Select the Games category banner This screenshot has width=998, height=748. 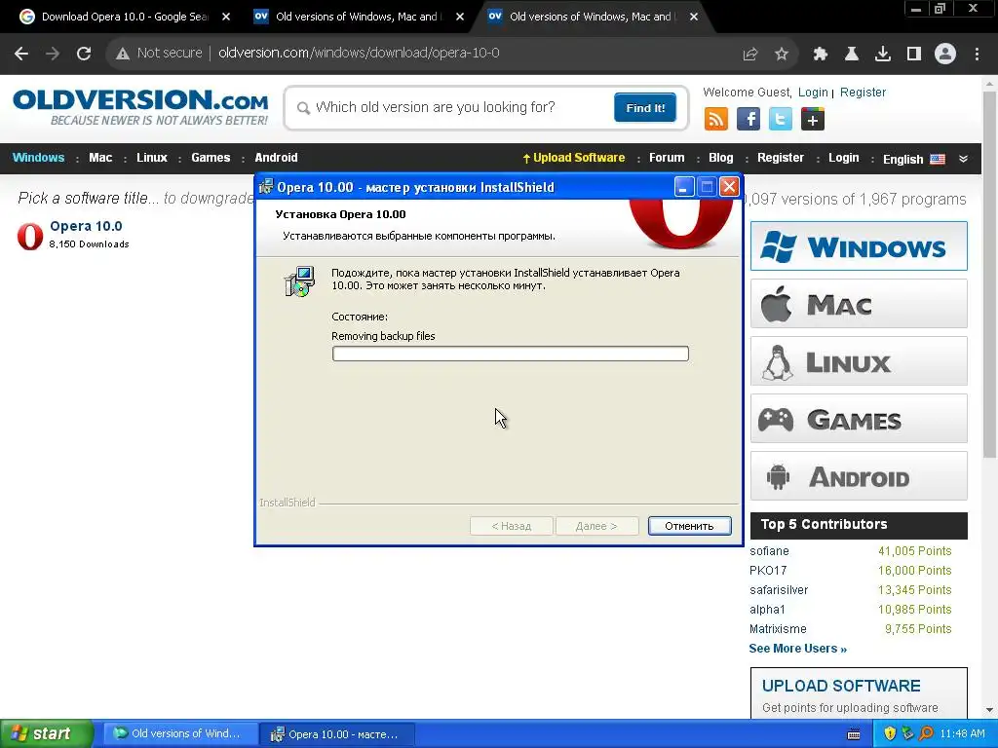(x=859, y=419)
